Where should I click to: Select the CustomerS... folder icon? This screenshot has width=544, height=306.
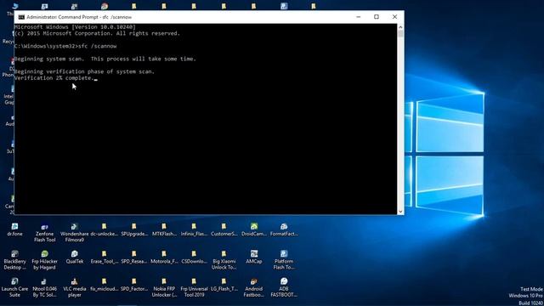coord(224,229)
